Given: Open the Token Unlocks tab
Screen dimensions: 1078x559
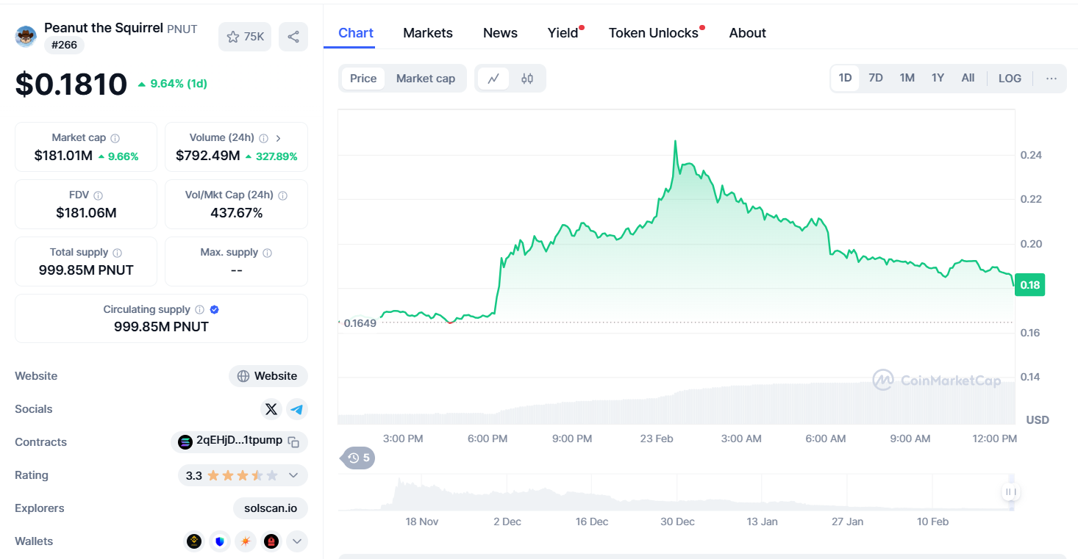Looking at the screenshot, I should pyautogui.click(x=654, y=33).
